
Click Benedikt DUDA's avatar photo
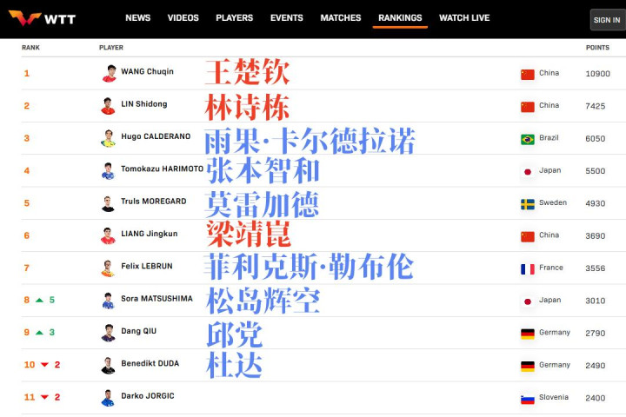point(108,365)
